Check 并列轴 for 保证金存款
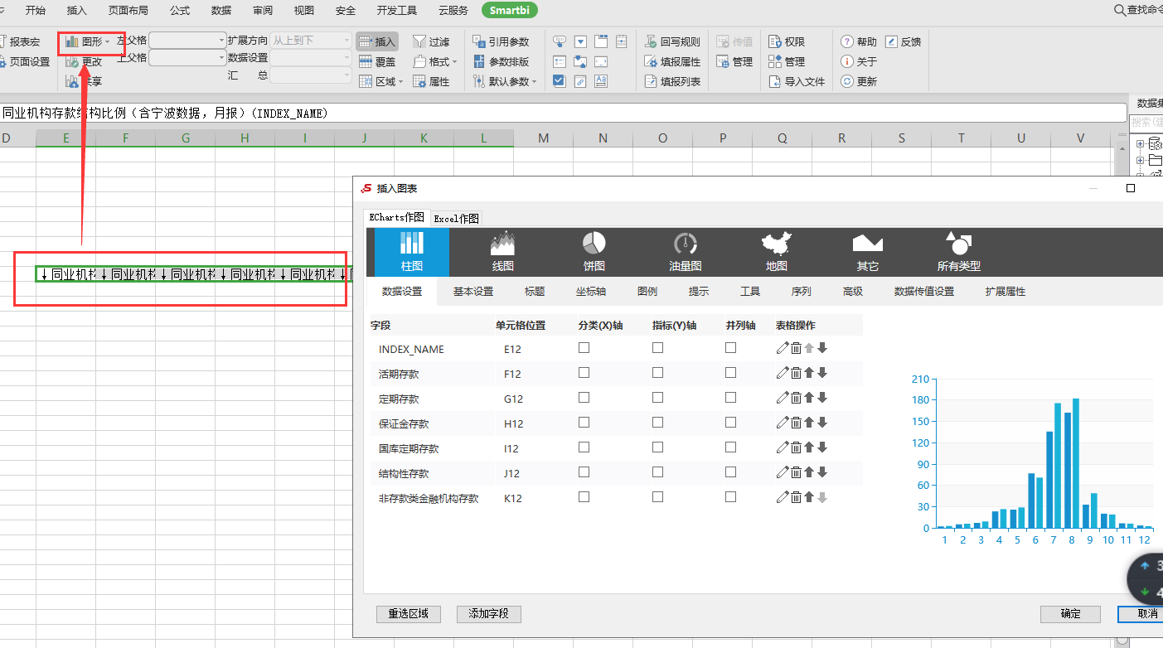This screenshot has height=648, width=1163. click(730, 423)
